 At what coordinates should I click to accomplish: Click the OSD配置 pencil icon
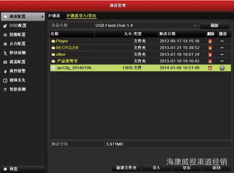5,26
